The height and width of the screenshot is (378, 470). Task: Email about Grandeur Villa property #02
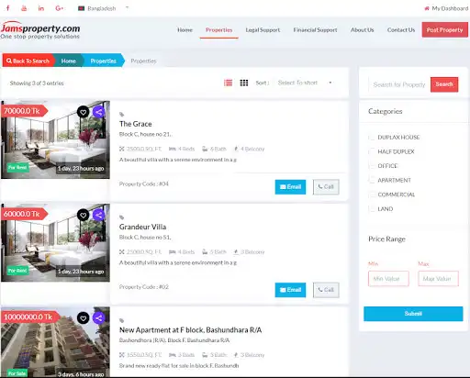pyautogui.click(x=290, y=290)
